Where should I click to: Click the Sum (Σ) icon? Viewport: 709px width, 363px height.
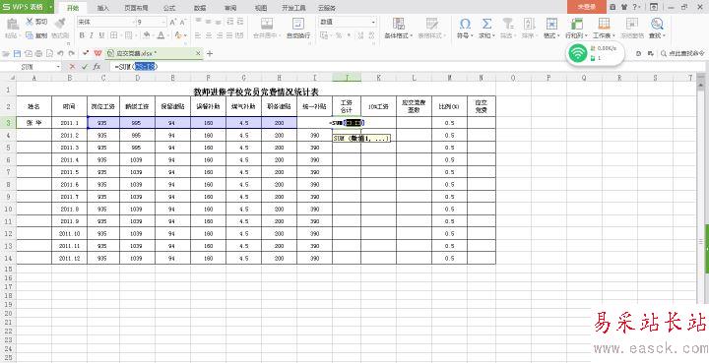click(x=486, y=24)
